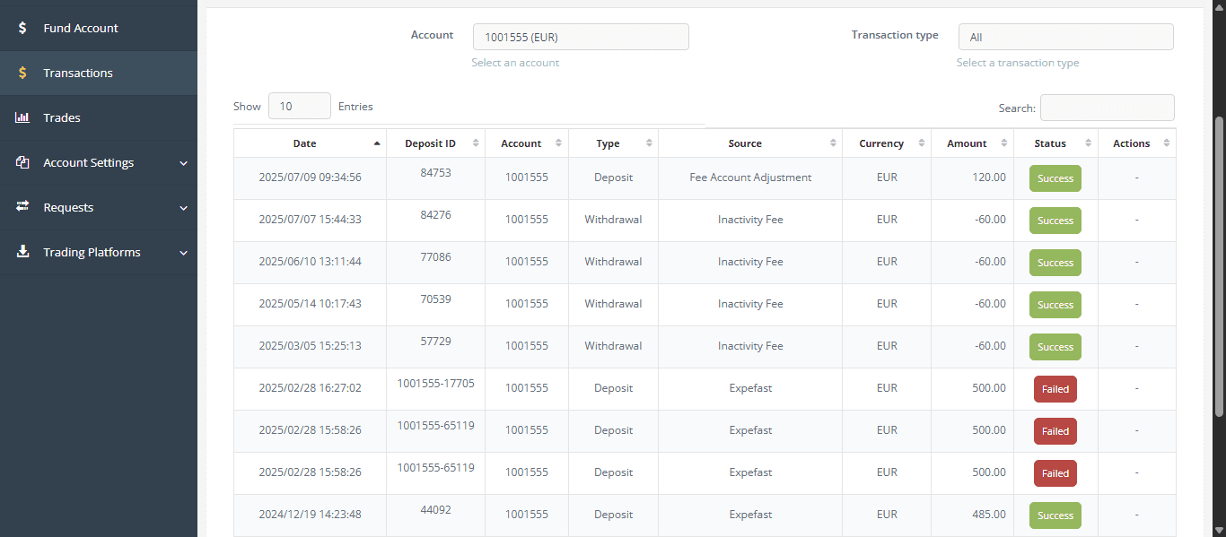Image resolution: width=1226 pixels, height=537 pixels.
Task: Sort table by Date column arrow
Action: (377, 143)
